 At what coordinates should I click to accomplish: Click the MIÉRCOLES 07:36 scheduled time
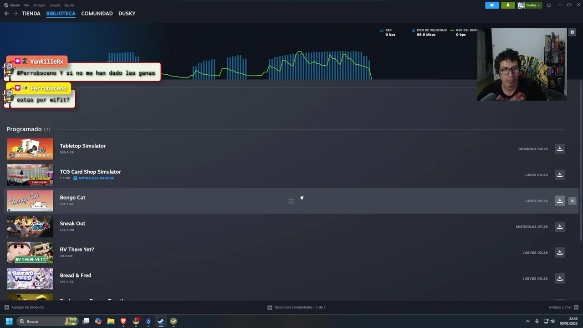tap(532, 226)
